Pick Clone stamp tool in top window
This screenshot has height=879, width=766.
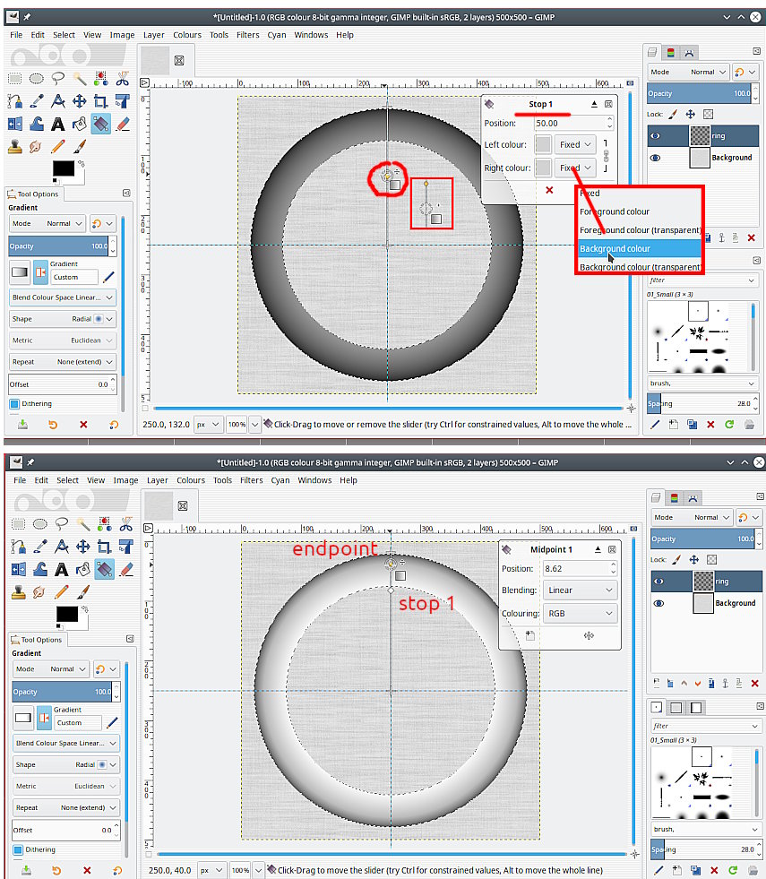(x=14, y=147)
